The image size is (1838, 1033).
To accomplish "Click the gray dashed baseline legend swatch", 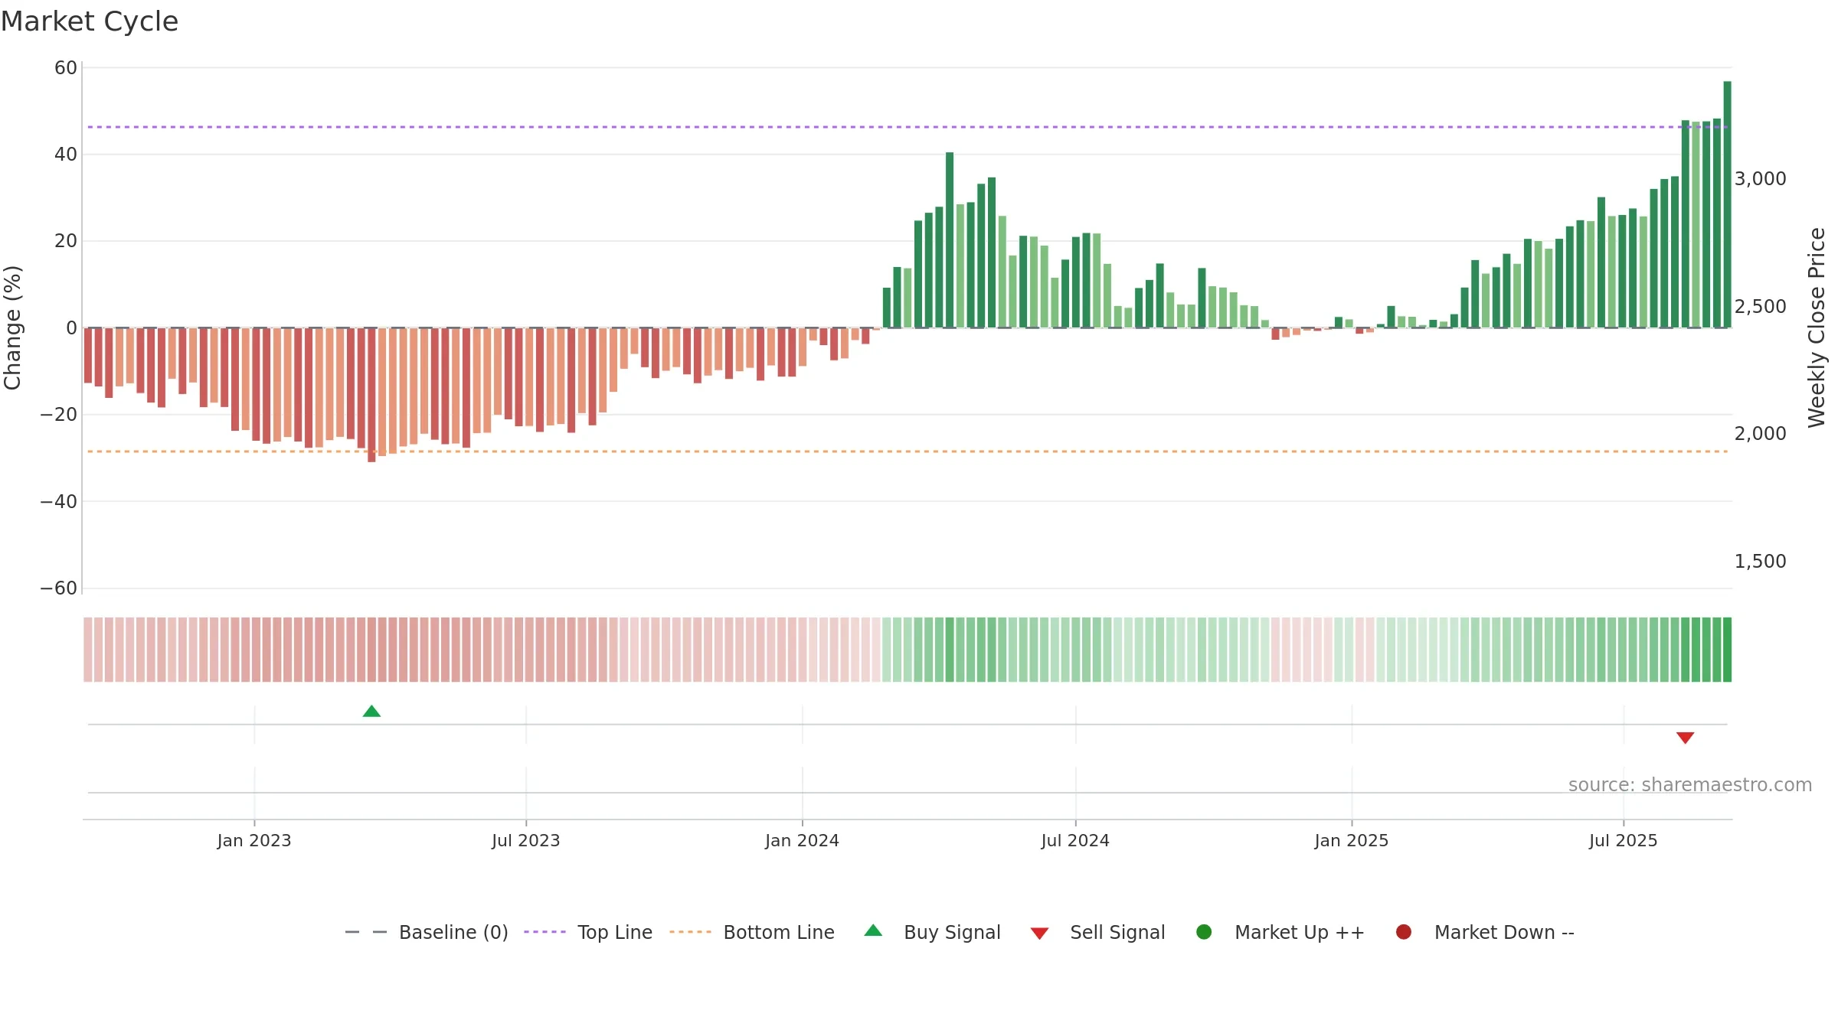I will point(366,932).
